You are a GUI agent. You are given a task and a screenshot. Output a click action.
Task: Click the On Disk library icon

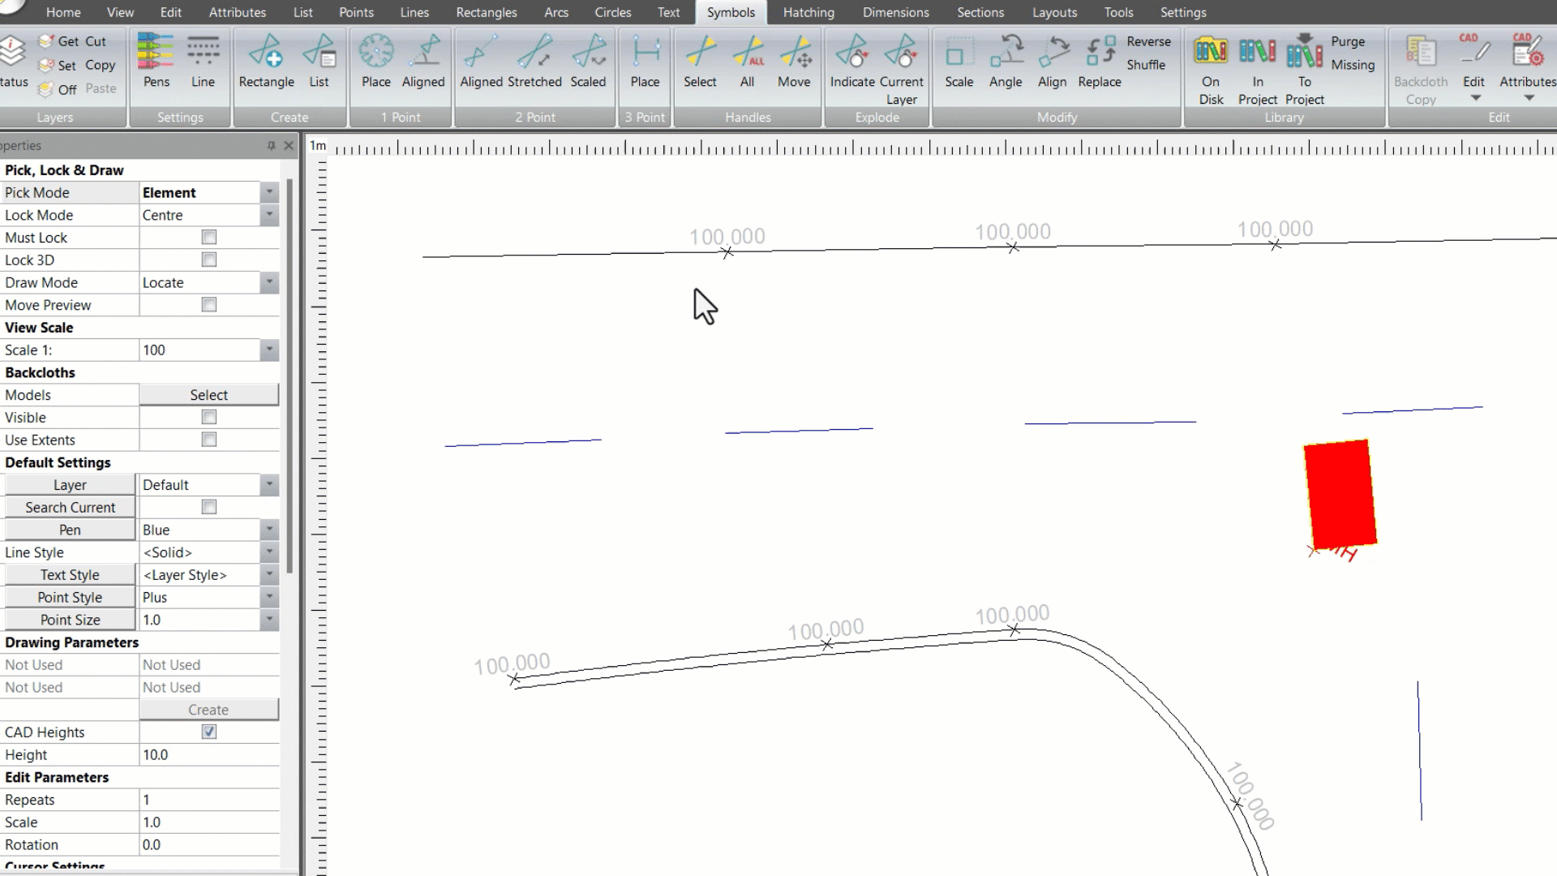(1211, 50)
